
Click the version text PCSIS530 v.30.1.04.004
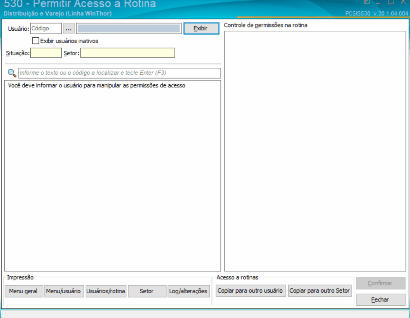pyautogui.click(x=376, y=14)
